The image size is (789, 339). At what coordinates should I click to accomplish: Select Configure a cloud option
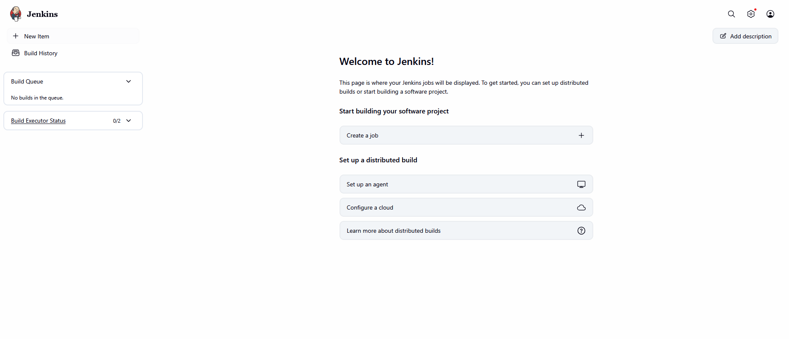pos(466,207)
